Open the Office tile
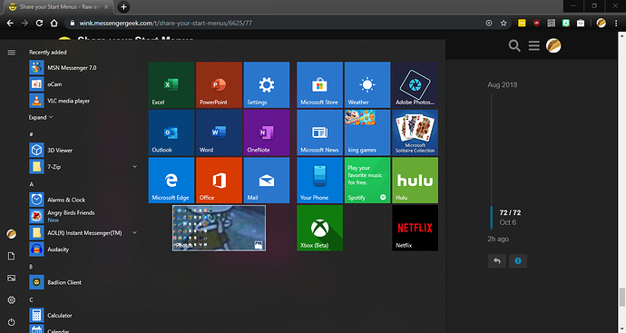The width and height of the screenshot is (626, 333). 219,180
